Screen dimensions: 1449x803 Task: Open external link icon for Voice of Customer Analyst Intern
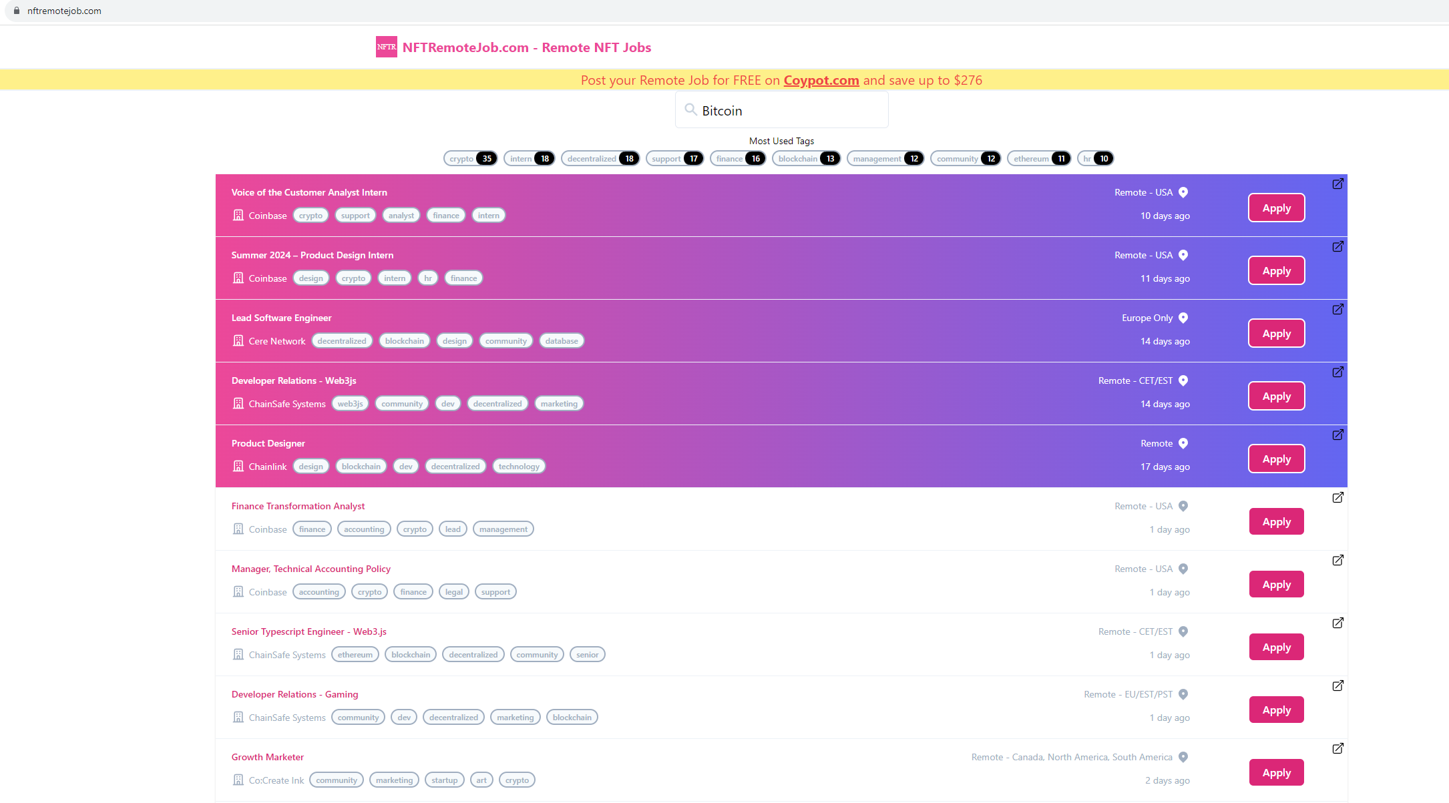tap(1337, 184)
